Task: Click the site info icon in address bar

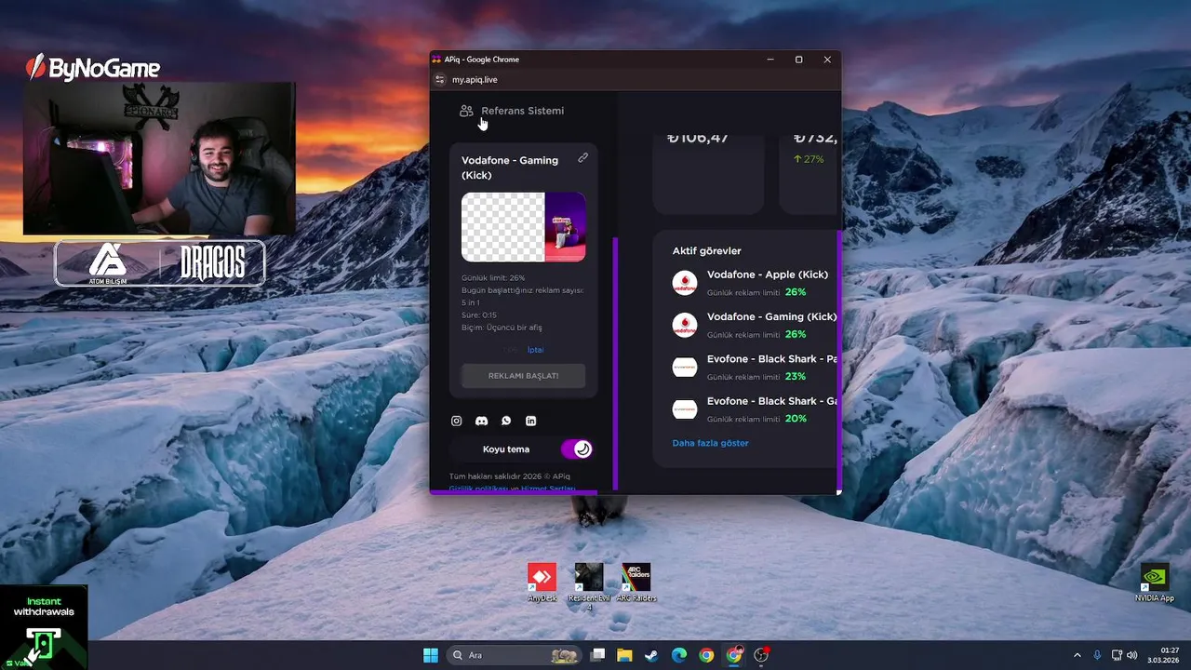Action: 440,80
